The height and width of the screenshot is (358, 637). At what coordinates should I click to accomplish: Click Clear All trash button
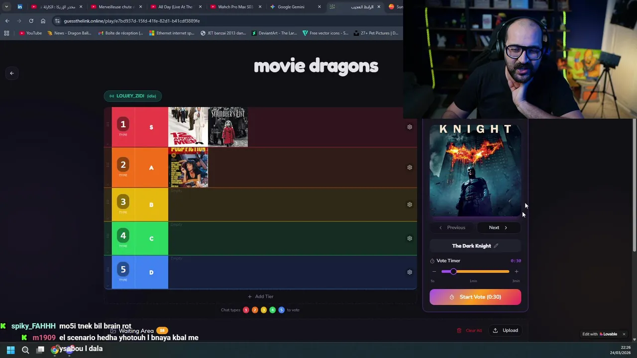point(469,330)
